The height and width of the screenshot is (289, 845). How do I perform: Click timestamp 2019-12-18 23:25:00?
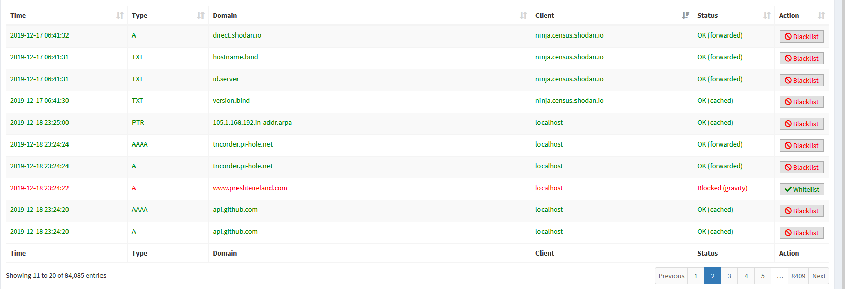point(40,122)
